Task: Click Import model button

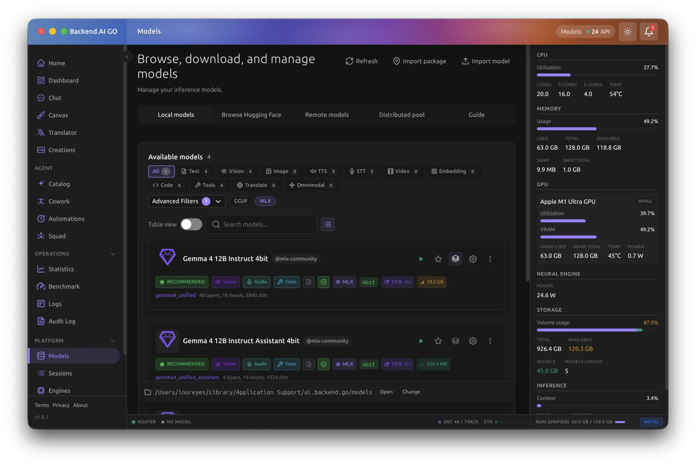Action: (486, 61)
